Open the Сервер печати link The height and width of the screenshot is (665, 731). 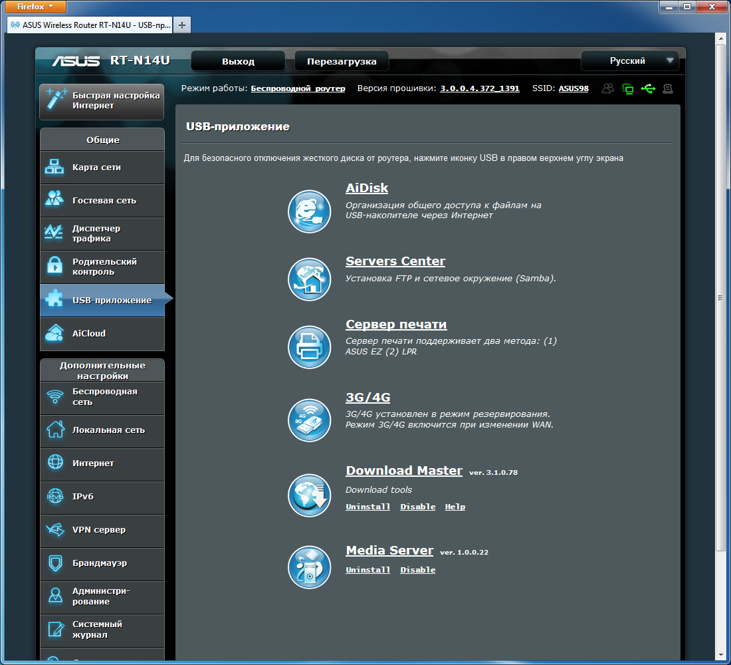[x=396, y=325]
